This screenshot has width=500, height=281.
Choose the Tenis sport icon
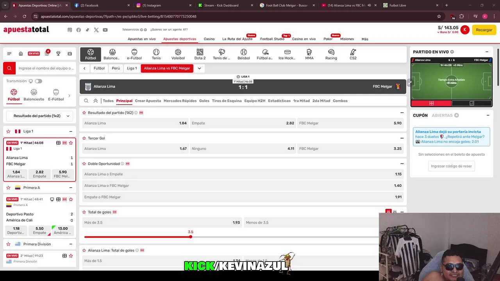click(x=156, y=55)
